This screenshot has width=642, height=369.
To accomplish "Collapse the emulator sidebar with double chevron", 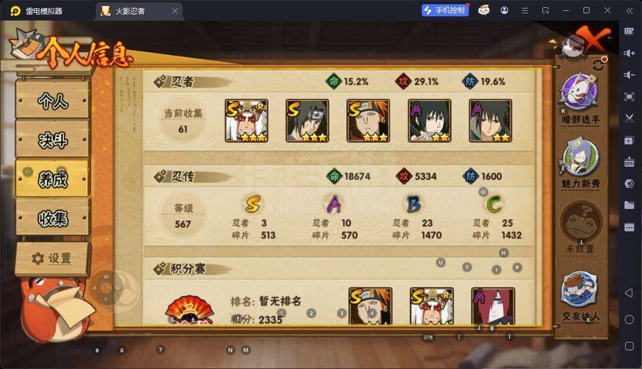I will pos(629,11).
